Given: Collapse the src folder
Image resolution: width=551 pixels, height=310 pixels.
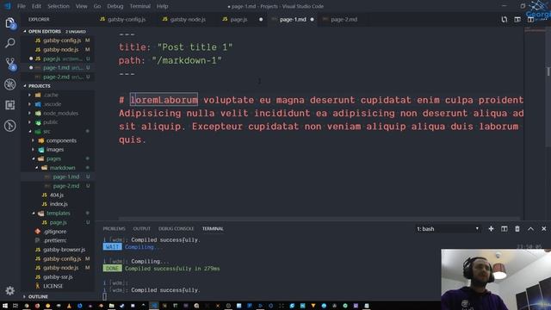Looking at the screenshot, I should tap(46, 132).
